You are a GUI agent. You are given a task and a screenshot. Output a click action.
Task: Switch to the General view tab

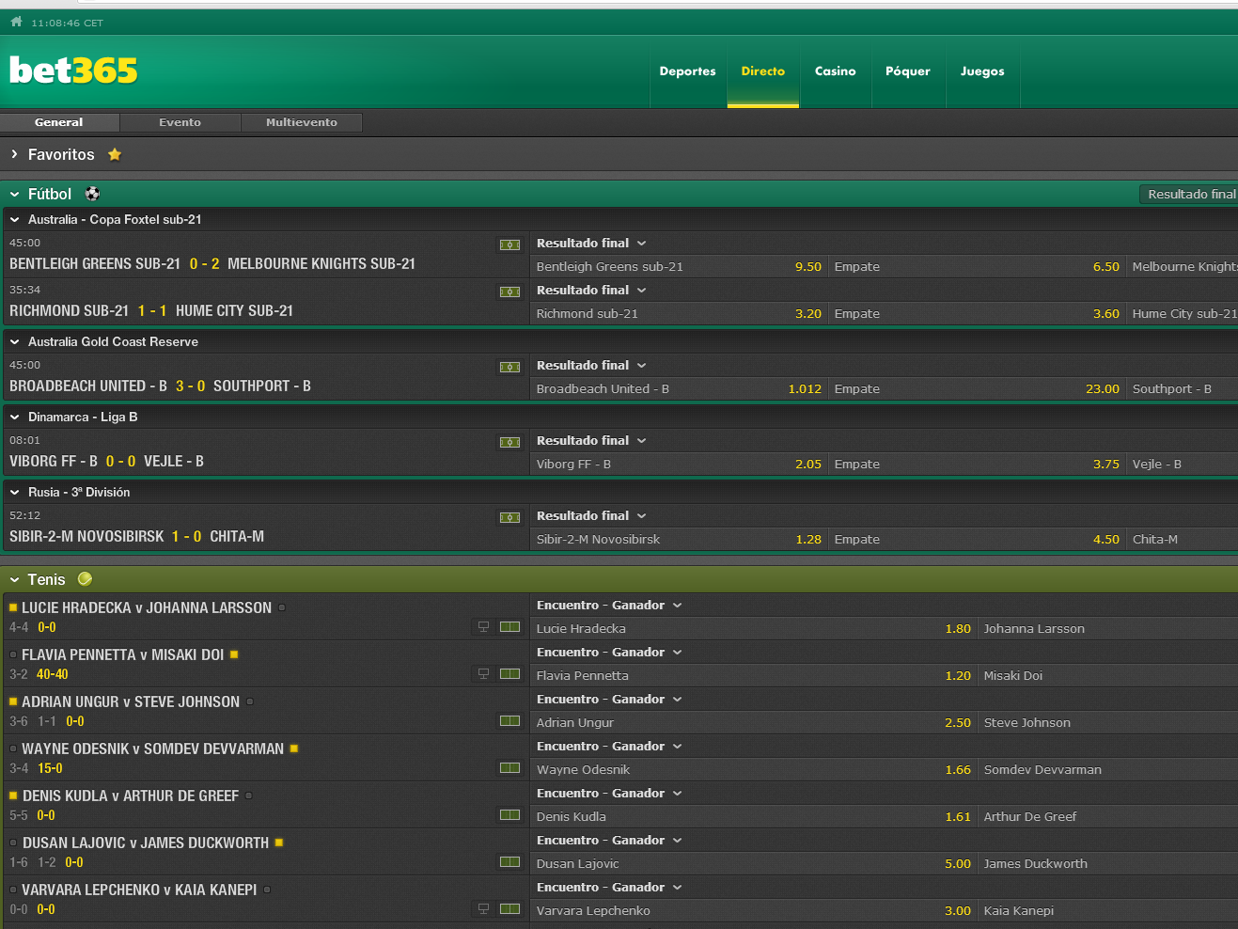click(59, 122)
